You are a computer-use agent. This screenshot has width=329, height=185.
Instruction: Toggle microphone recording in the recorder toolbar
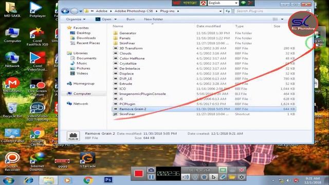point(195,177)
